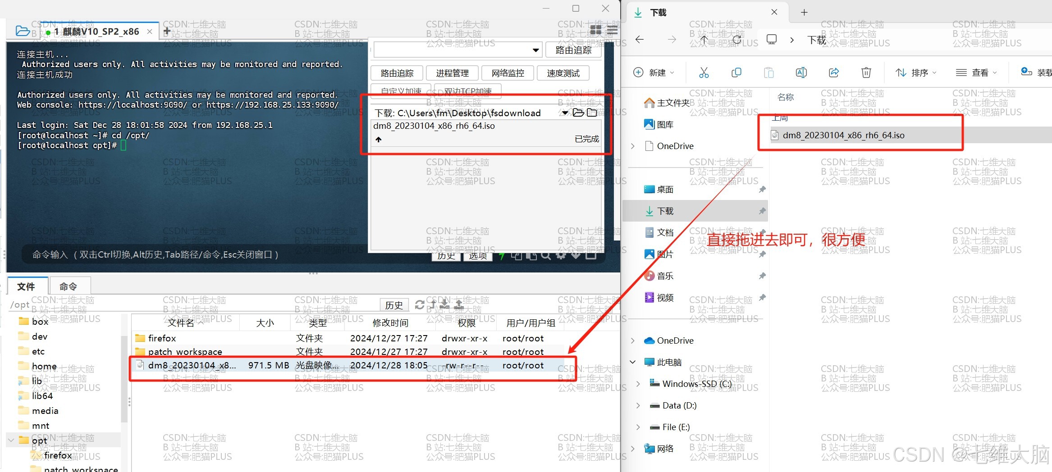
Task: Copy selected item in Explorer toolbar
Action: click(x=736, y=73)
